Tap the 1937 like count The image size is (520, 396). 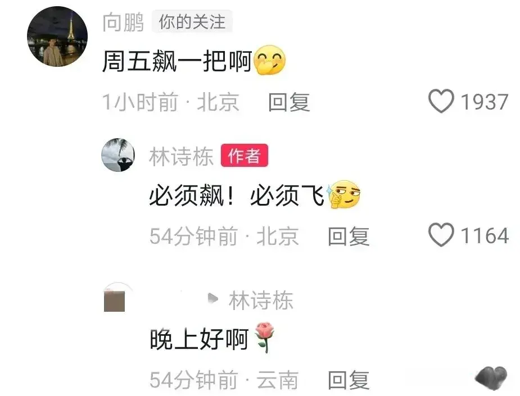pyautogui.click(x=485, y=102)
